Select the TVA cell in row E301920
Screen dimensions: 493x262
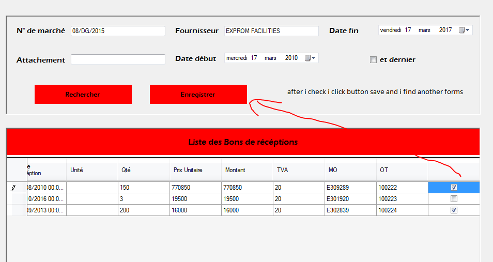(299, 199)
